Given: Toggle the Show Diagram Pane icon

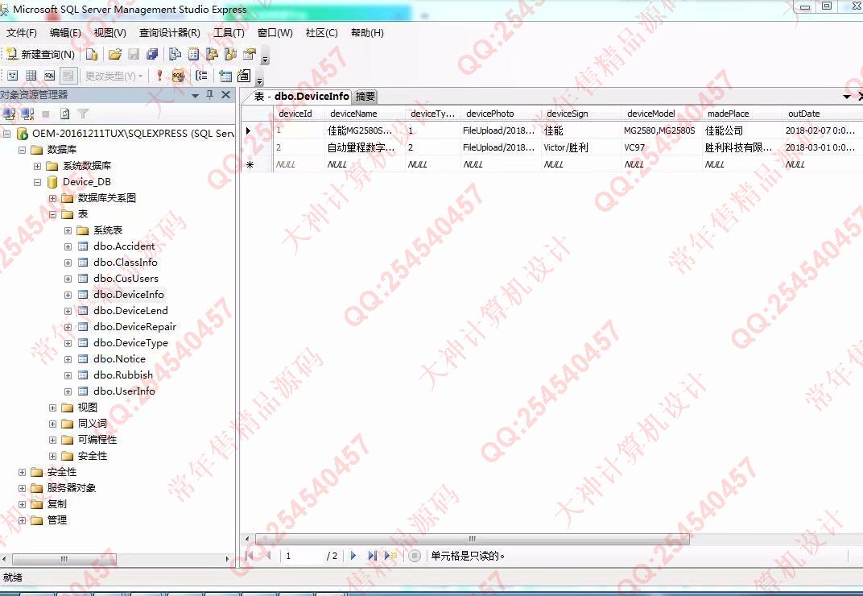Looking at the screenshot, I should tap(13, 76).
